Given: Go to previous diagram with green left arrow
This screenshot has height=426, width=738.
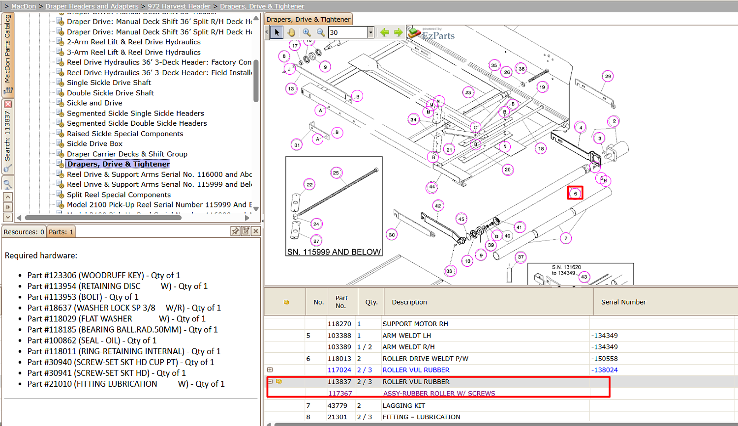Looking at the screenshot, I should coord(385,32).
